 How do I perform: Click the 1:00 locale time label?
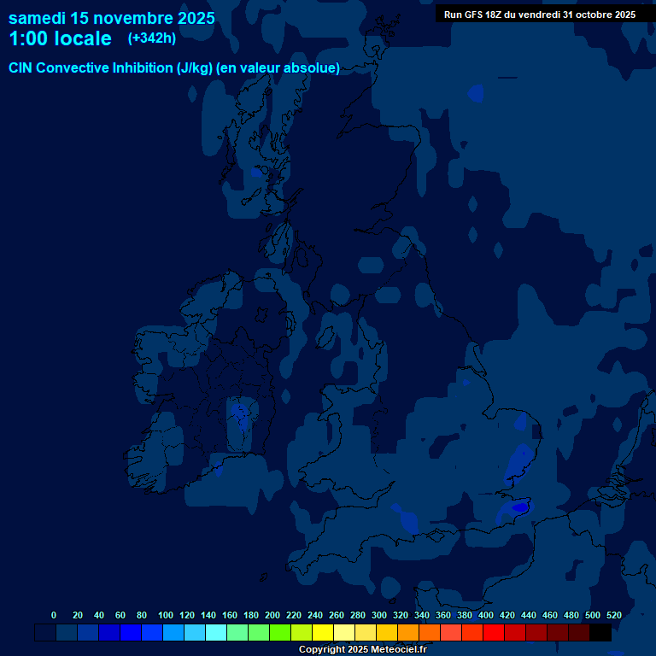click(60, 38)
